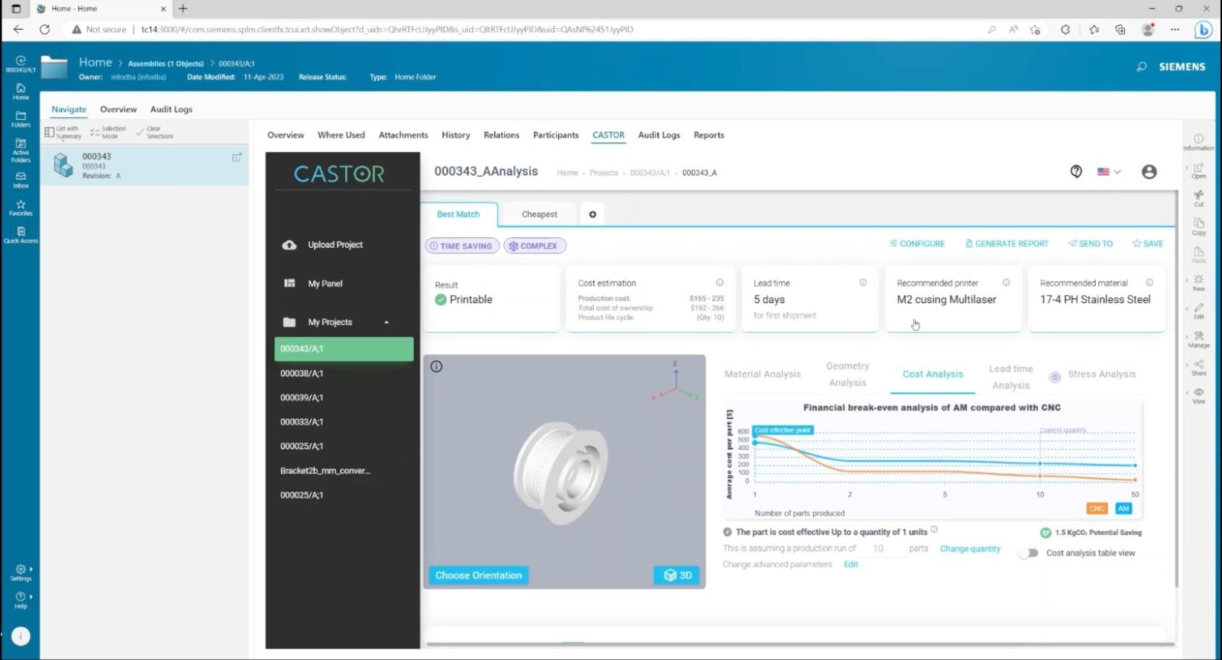Open the Share icon in right toolbar

click(1198, 367)
